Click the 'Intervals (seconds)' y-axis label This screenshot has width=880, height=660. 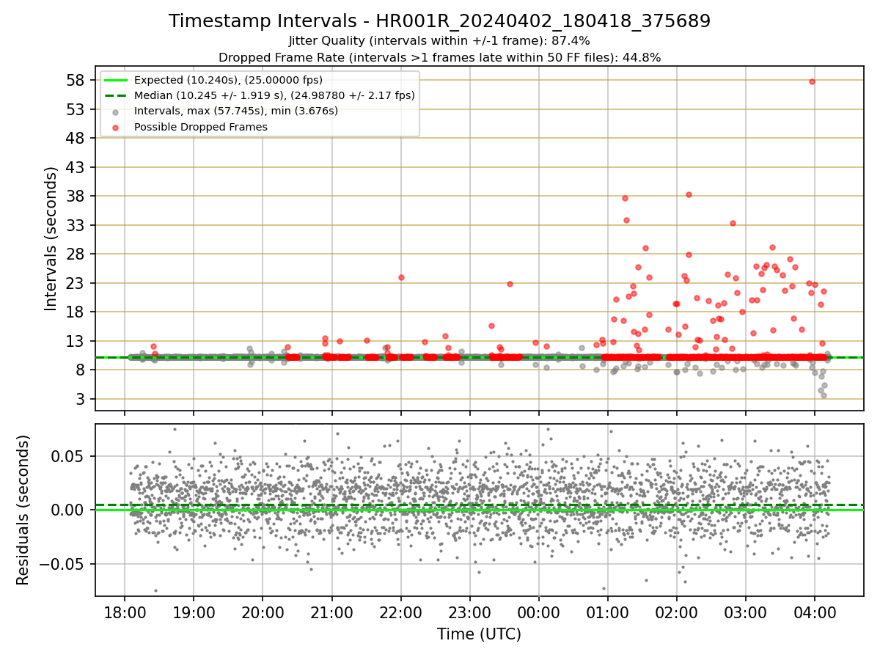click(x=51, y=238)
